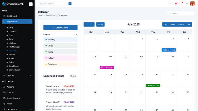198x111 pixels.
Task: Click the Laboratory sidebar icon
Action: coord(4,109)
